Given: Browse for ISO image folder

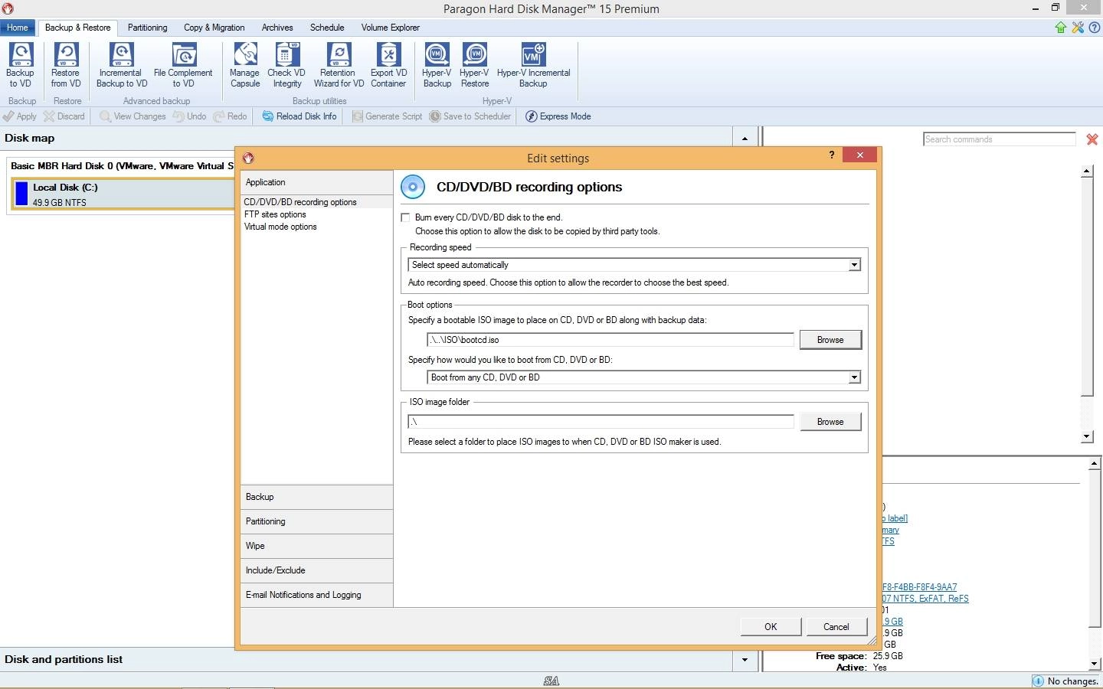Looking at the screenshot, I should [x=830, y=422].
